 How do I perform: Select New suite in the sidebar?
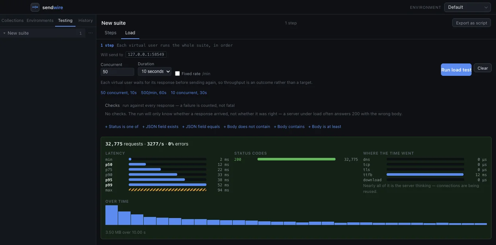point(43,33)
